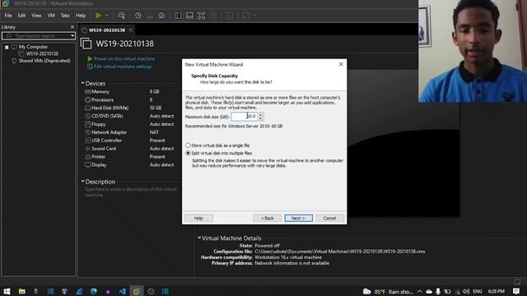Screen dimensions: 527x296
Task: Click the Library search field
Action: pos(36,35)
